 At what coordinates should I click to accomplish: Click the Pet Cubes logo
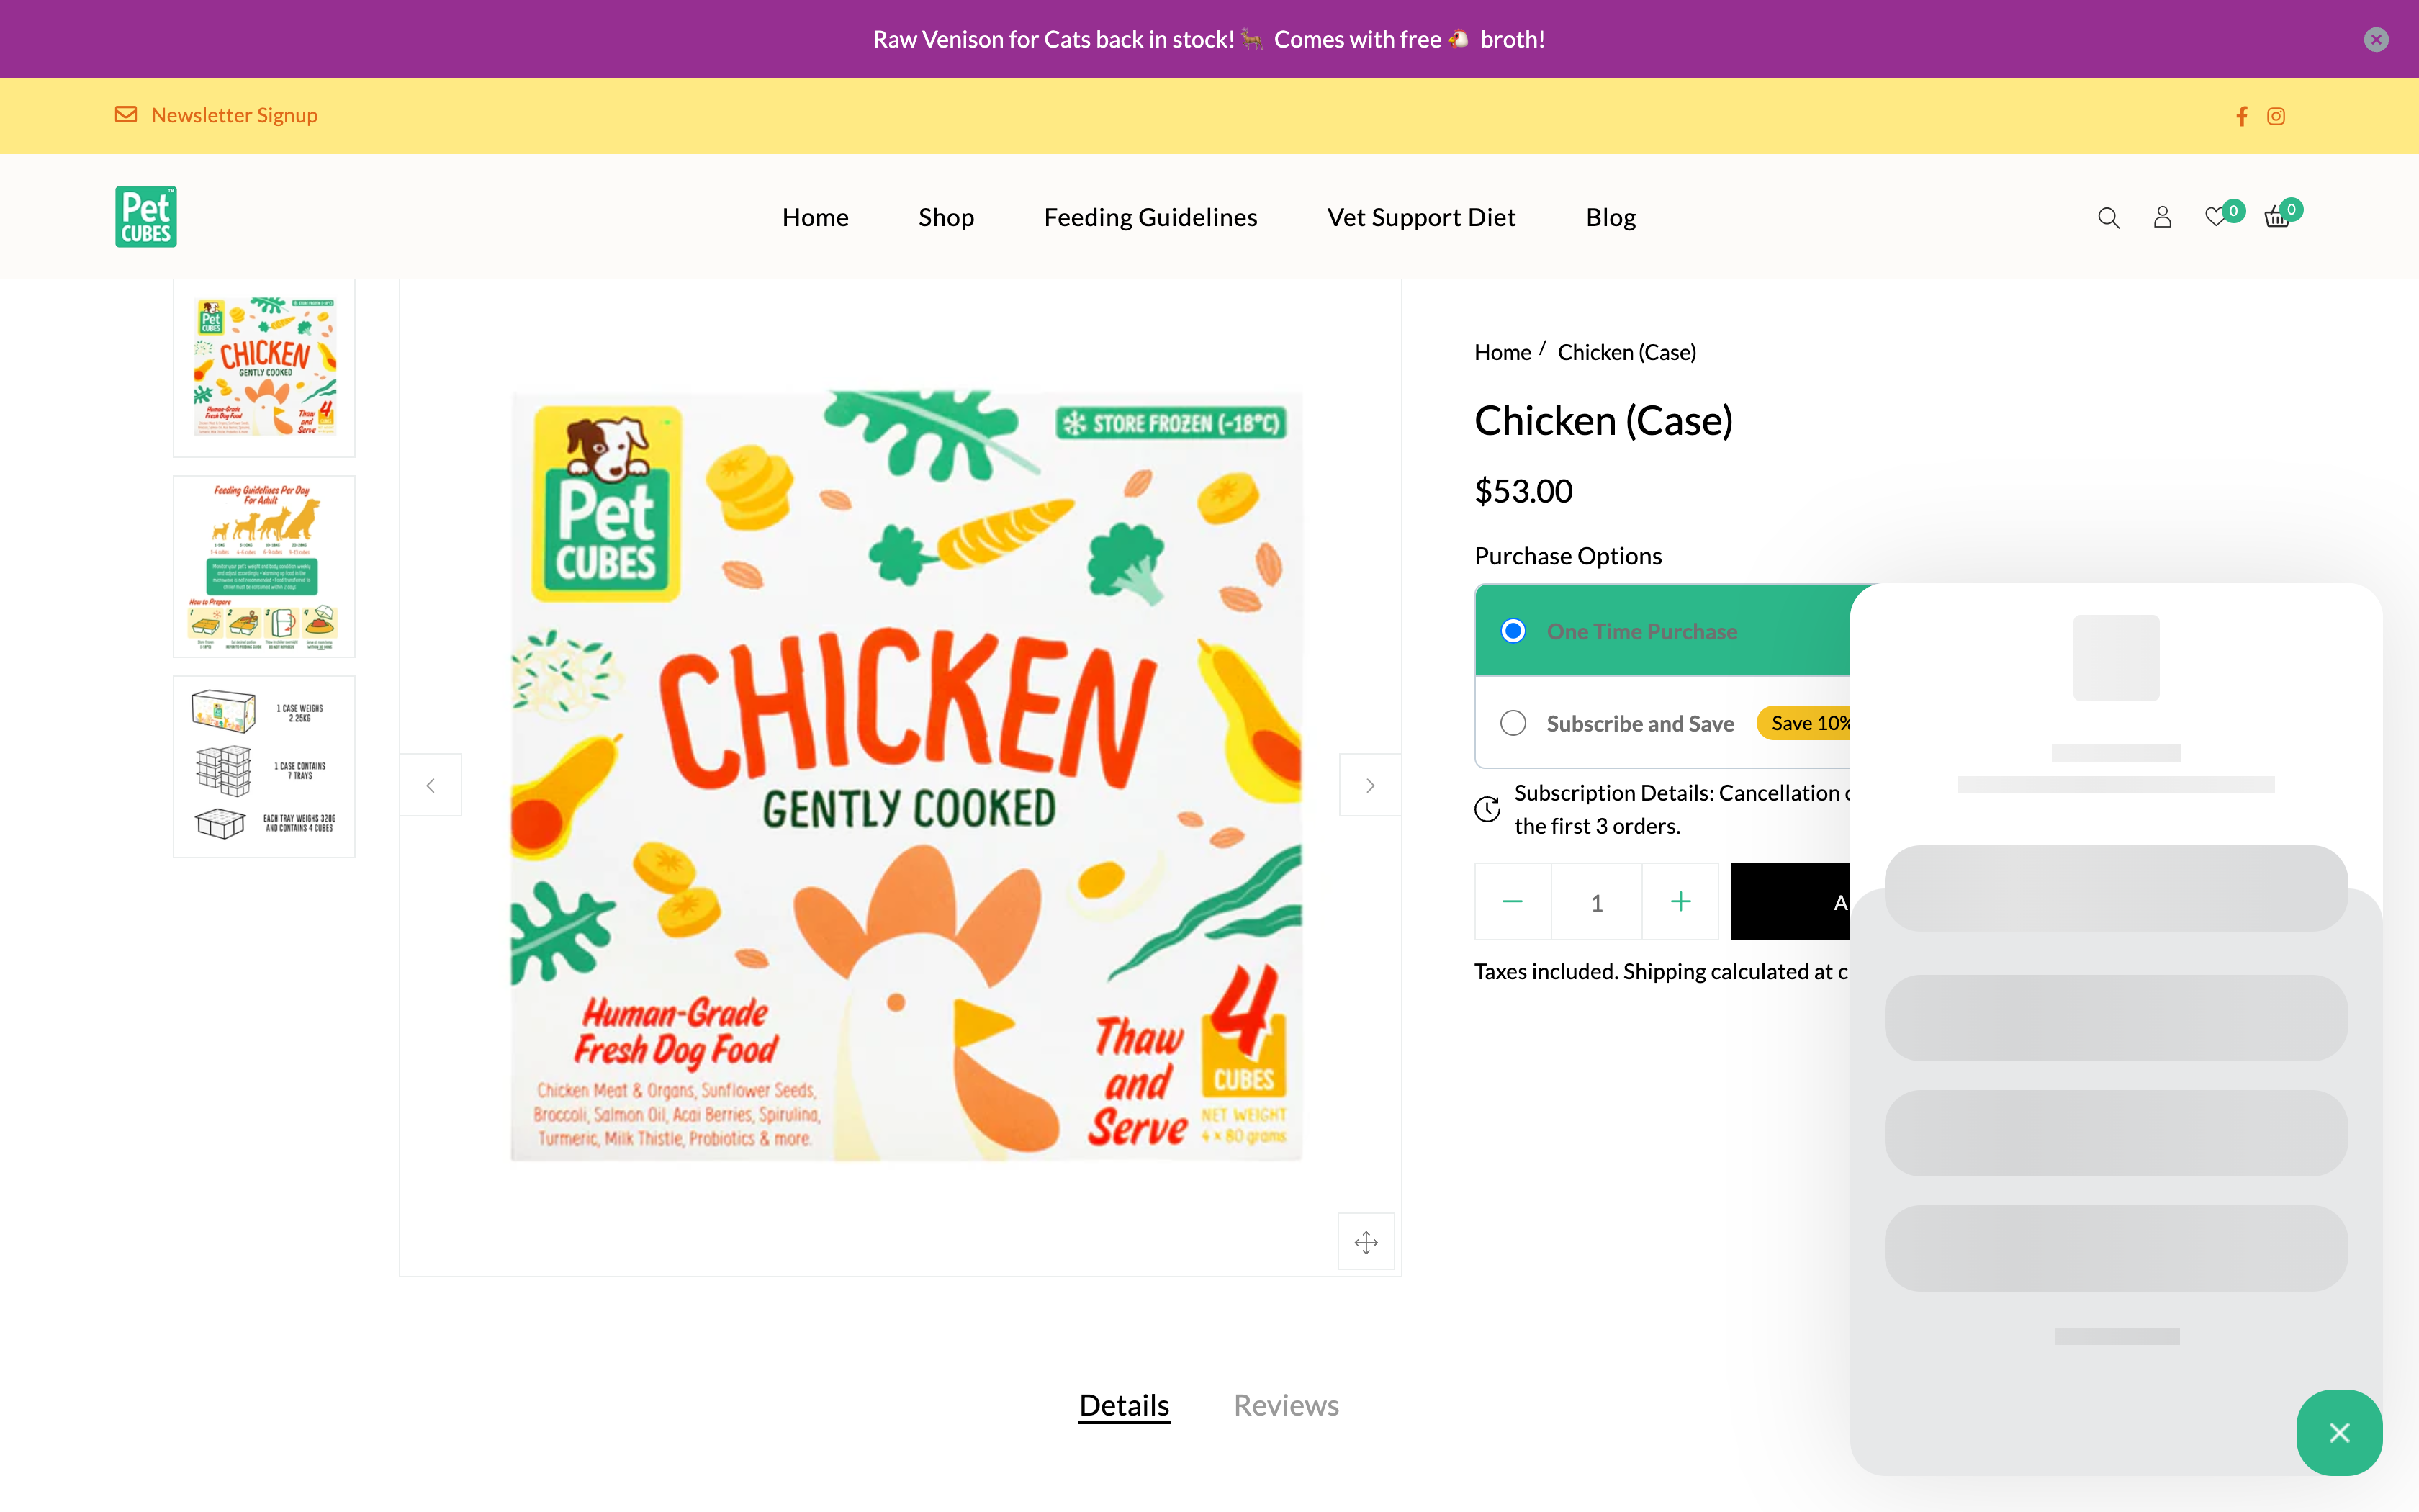click(x=146, y=217)
